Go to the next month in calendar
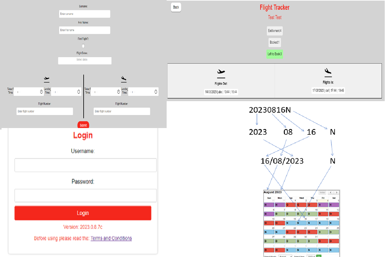385x257 pixels. click(x=336, y=192)
